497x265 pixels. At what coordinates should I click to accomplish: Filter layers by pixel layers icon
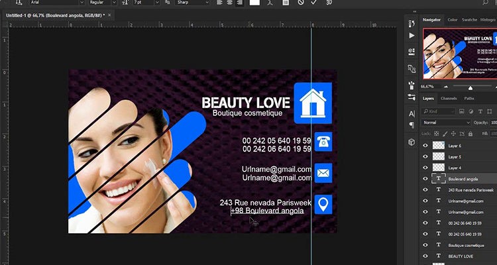tap(462, 111)
